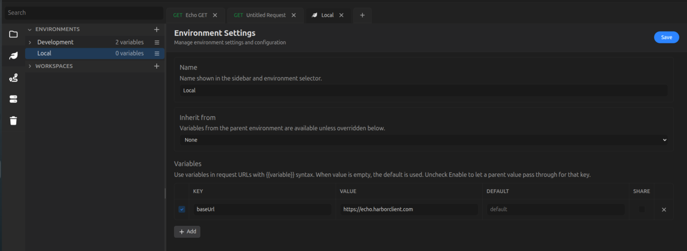Click the DEFAULT column header

click(498, 191)
